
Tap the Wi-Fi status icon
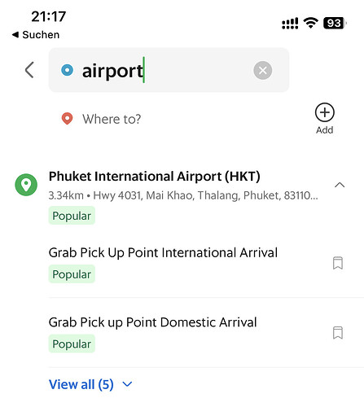tap(310, 23)
